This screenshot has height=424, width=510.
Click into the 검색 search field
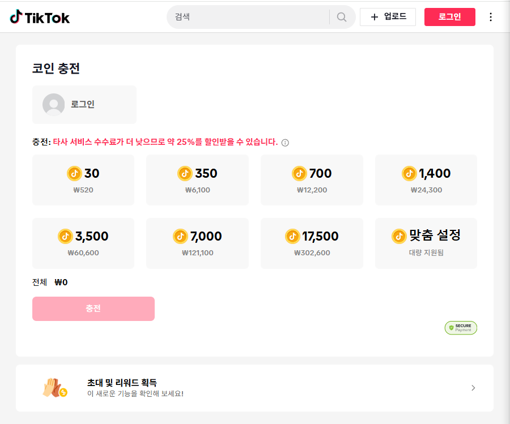click(x=249, y=17)
